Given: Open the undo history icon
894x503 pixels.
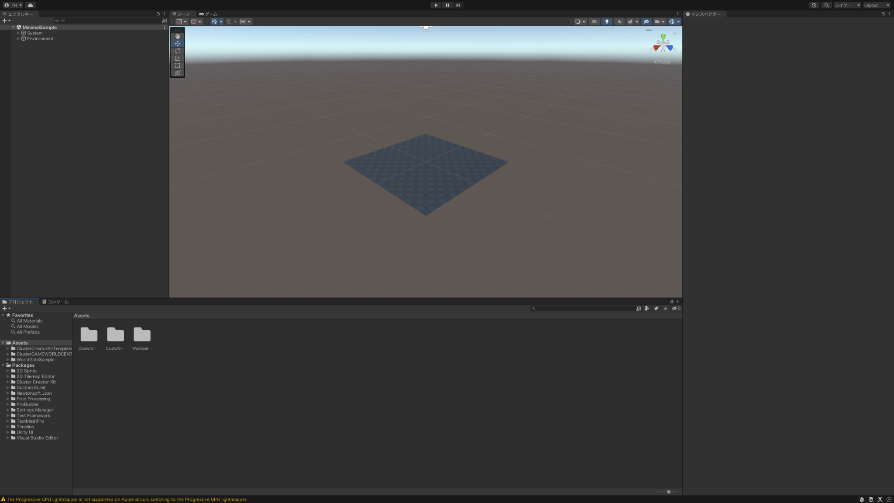Looking at the screenshot, I should [814, 5].
